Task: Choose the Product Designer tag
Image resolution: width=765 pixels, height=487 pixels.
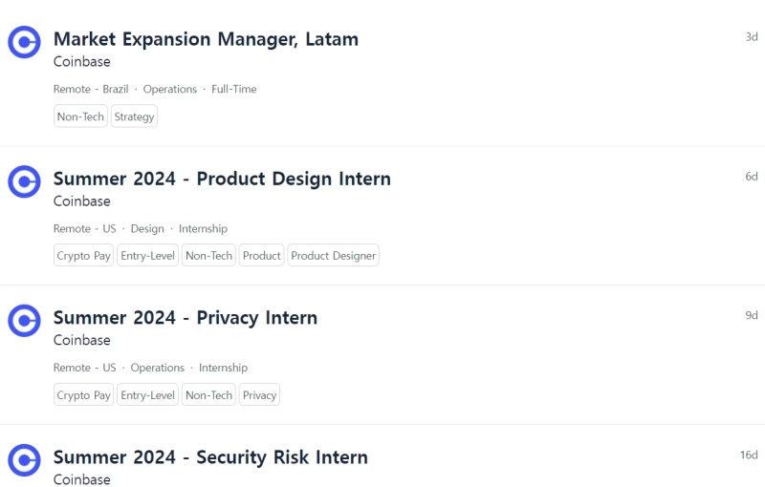Action: pyautogui.click(x=334, y=256)
